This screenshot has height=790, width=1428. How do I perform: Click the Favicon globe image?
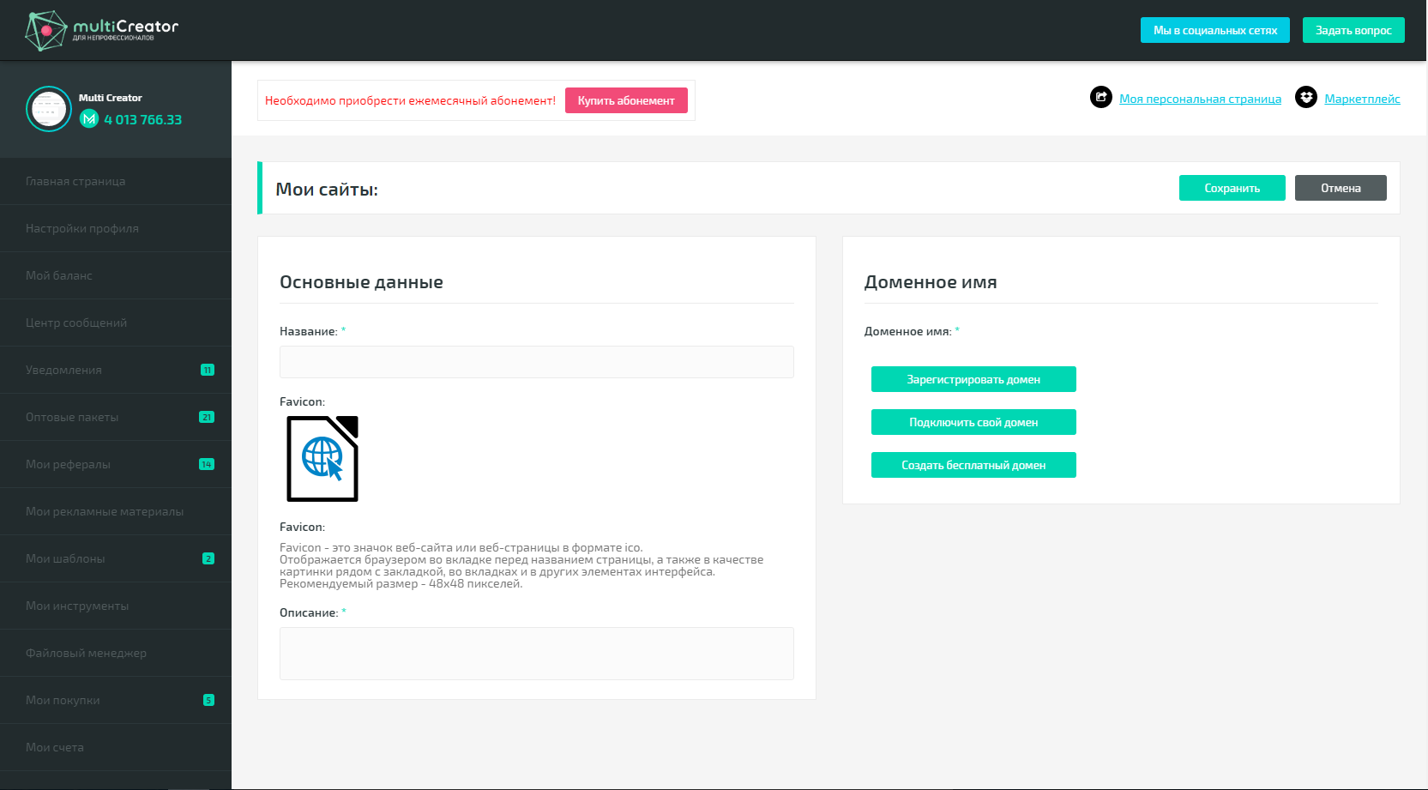[322, 459]
